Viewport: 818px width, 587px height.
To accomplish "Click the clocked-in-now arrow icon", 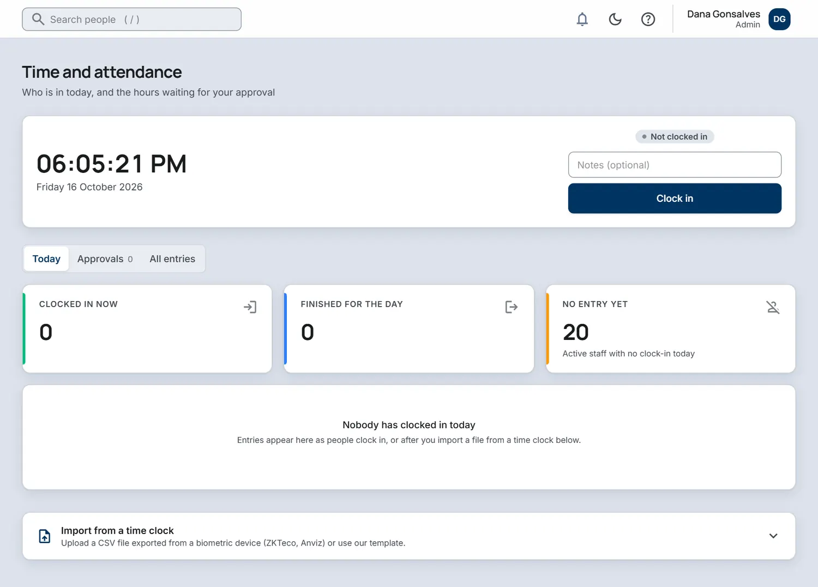I will point(250,307).
